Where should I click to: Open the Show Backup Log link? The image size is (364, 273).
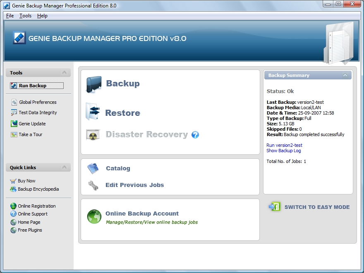click(283, 151)
